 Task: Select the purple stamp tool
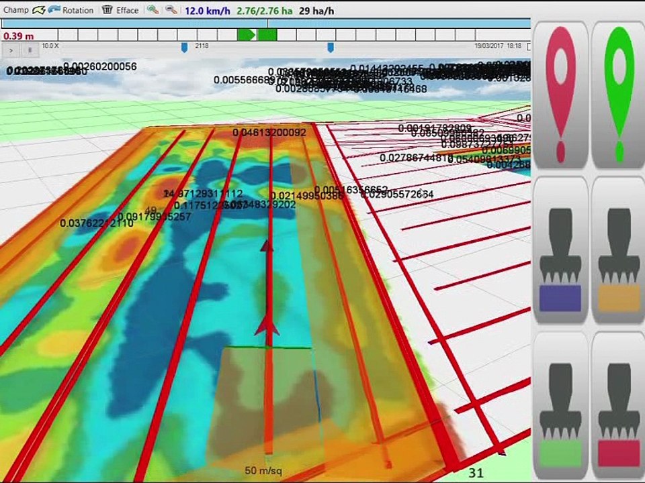pyautogui.click(x=560, y=250)
